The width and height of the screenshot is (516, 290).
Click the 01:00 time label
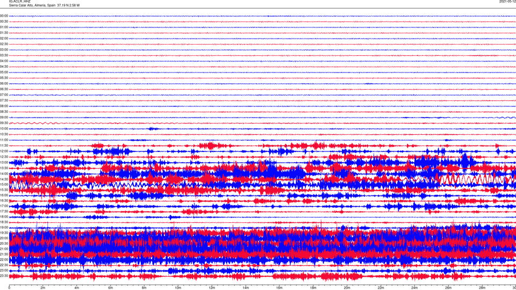(4, 27)
